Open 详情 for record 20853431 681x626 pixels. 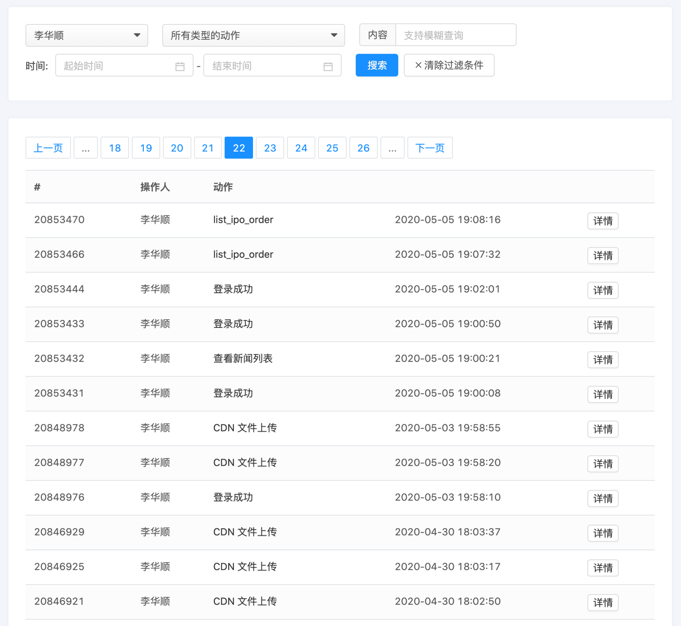(603, 395)
